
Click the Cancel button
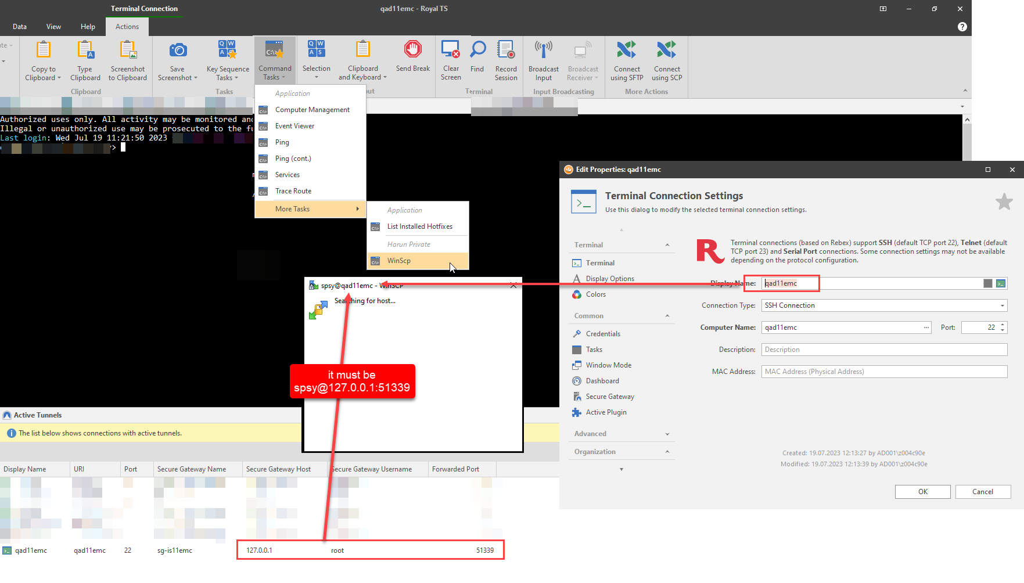[x=983, y=492]
